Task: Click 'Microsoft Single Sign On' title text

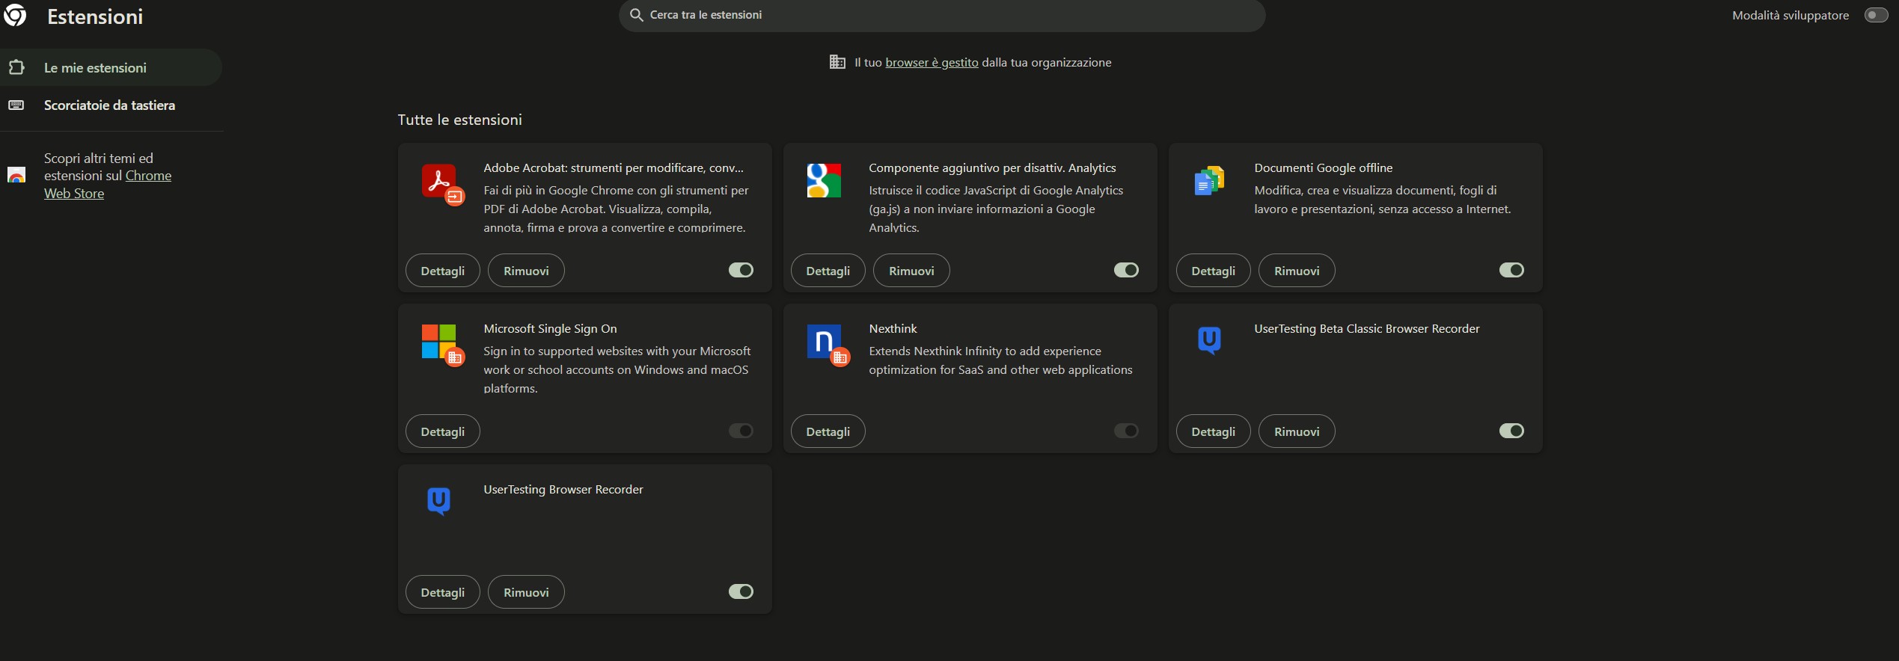Action: click(x=550, y=328)
